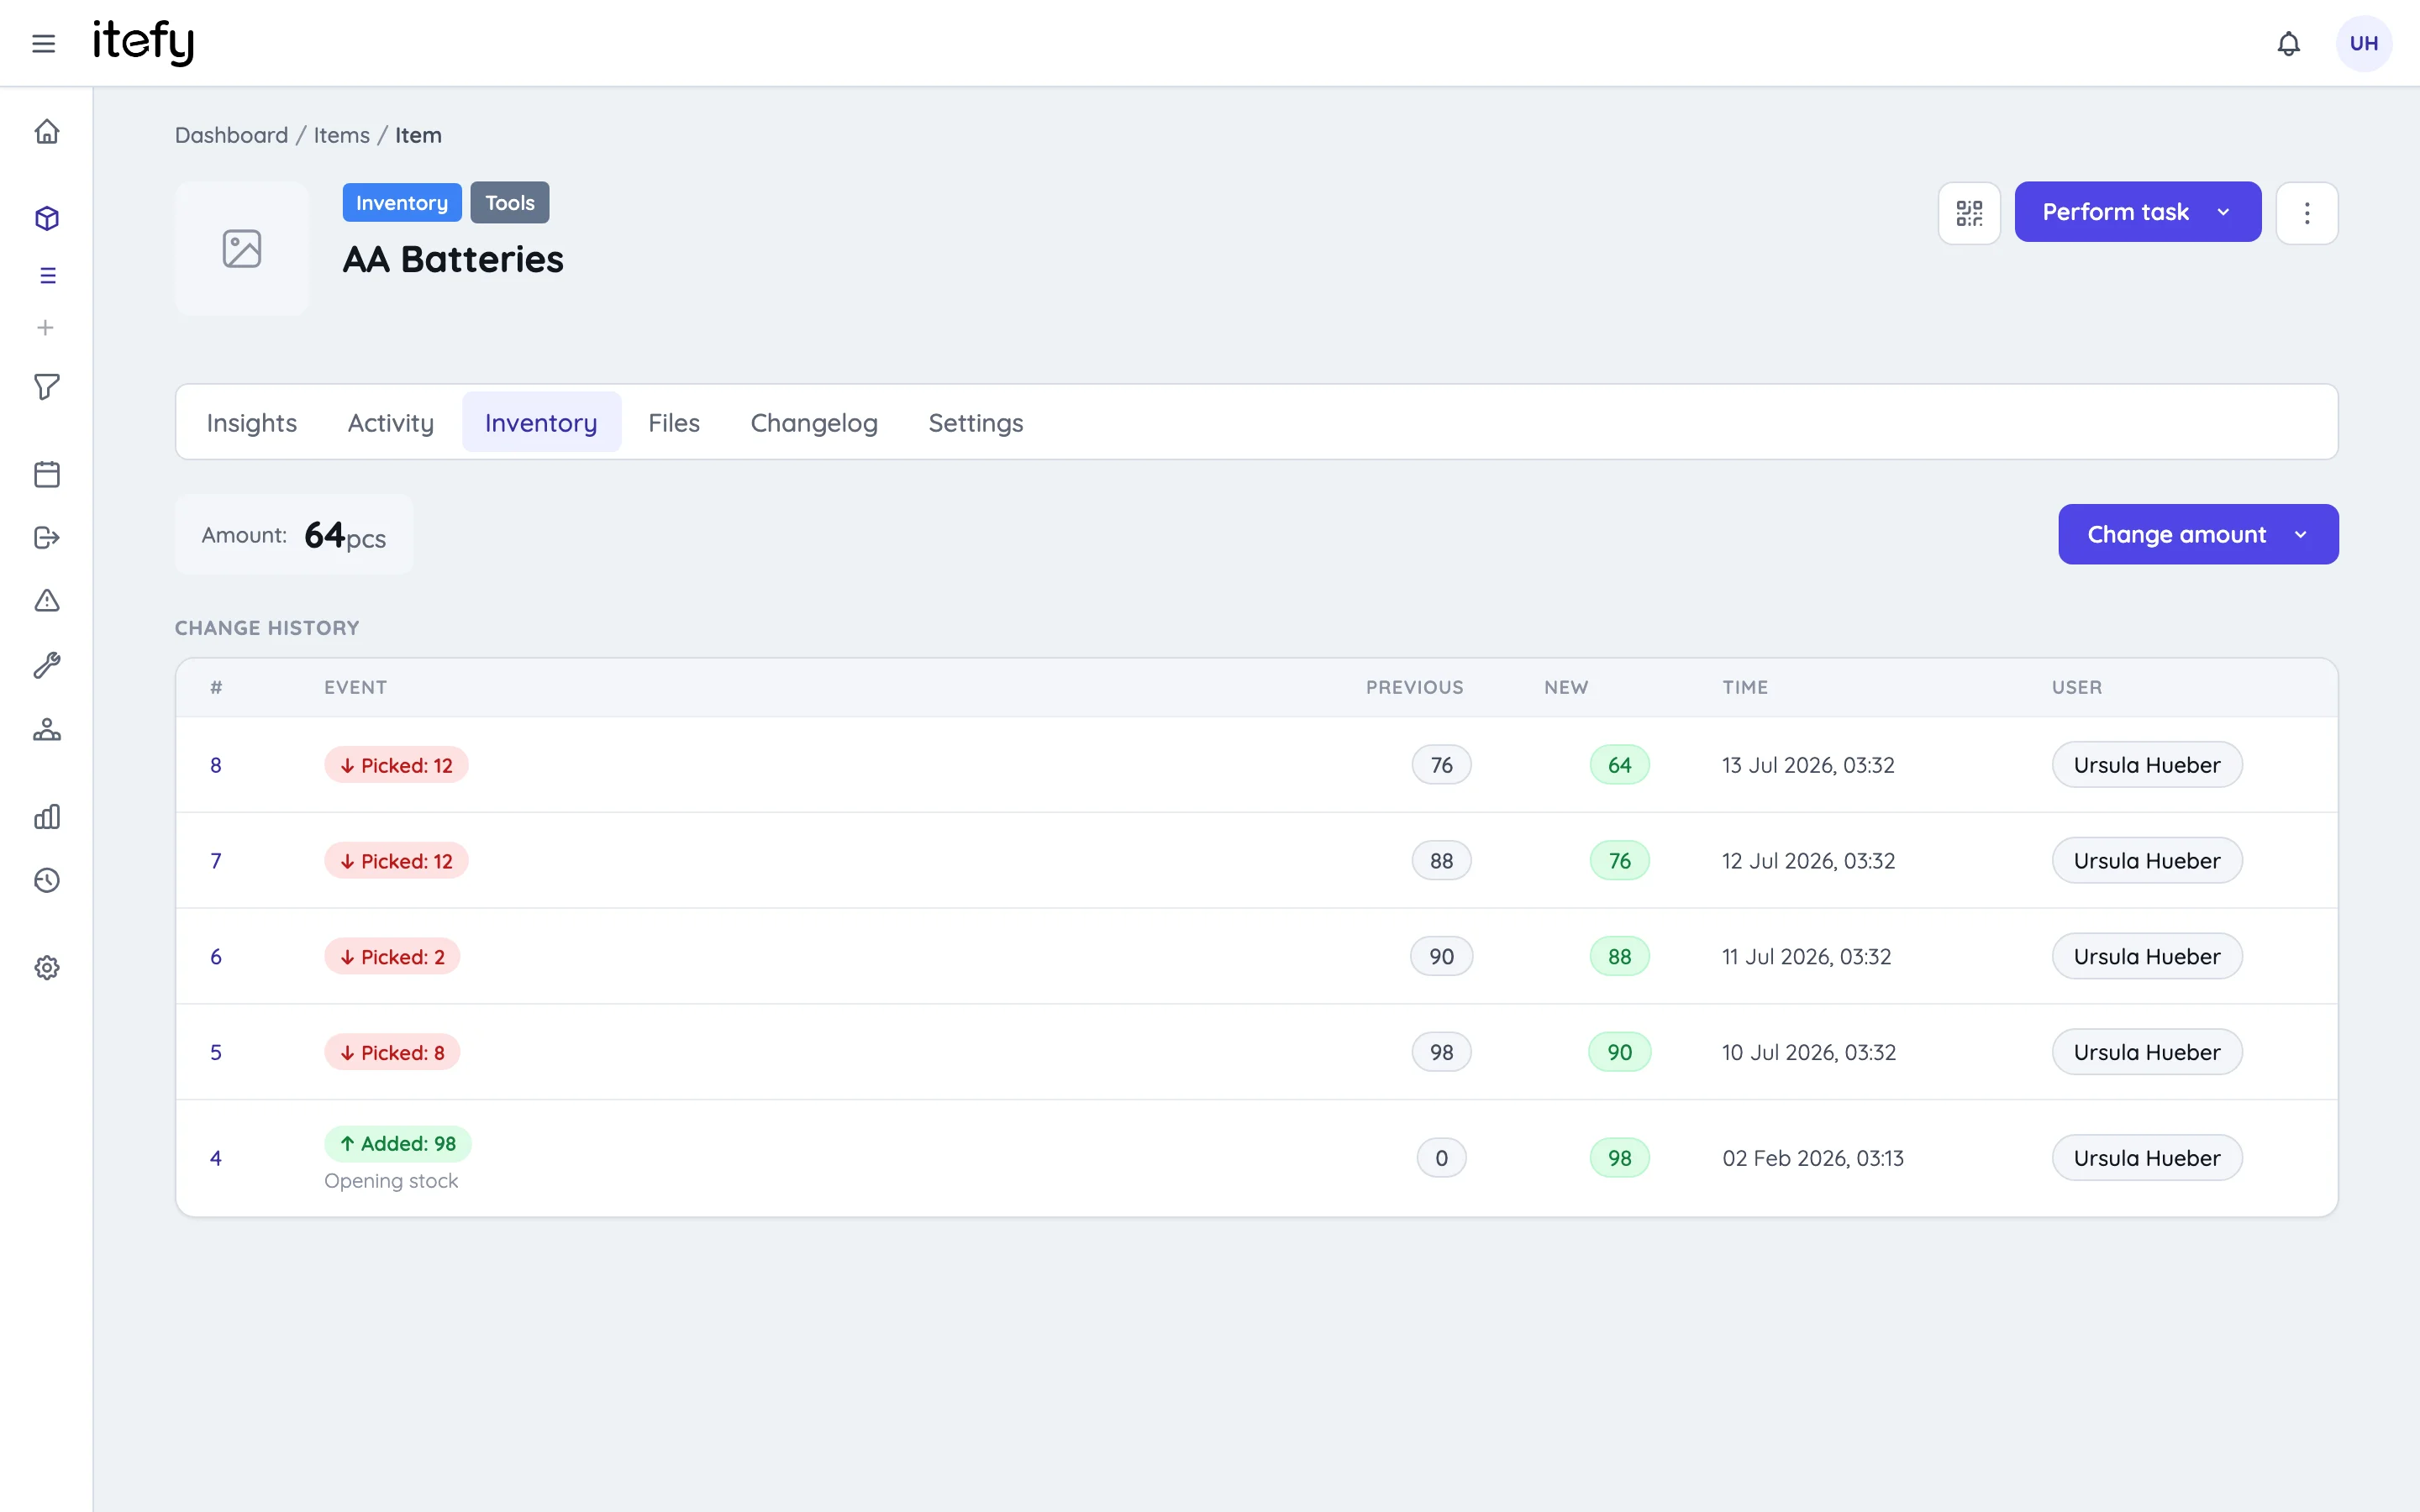
Task: Open the Activity tab
Action: (391, 423)
